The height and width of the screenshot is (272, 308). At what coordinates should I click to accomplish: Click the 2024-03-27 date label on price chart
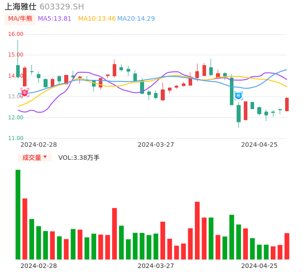click(x=156, y=145)
